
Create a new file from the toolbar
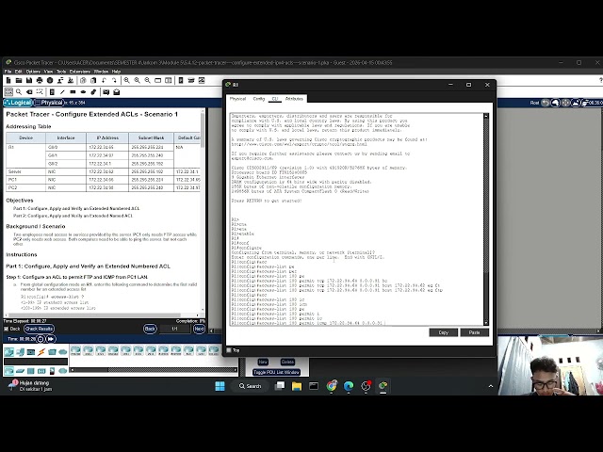point(8,80)
